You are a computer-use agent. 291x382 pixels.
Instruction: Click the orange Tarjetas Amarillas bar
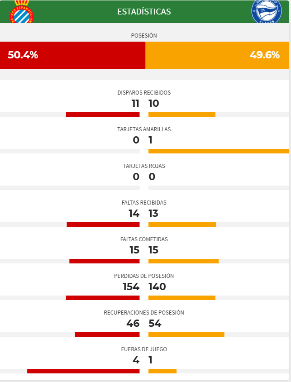click(x=219, y=151)
